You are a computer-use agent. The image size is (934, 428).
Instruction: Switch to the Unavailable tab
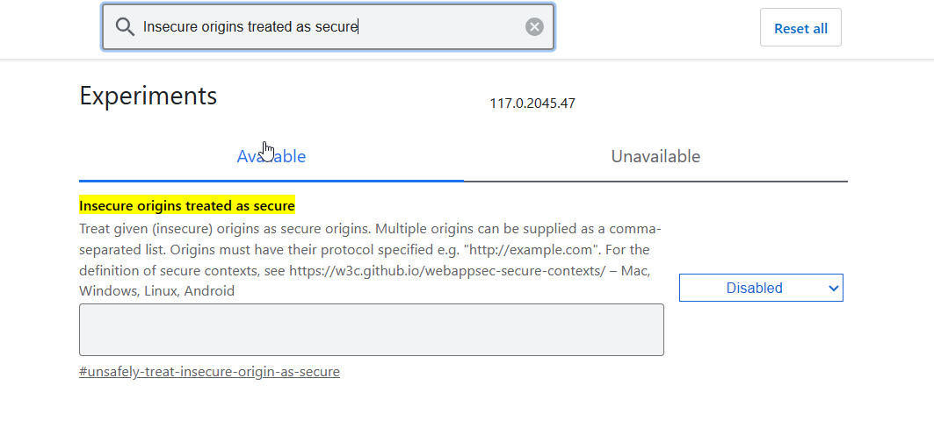(x=655, y=157)
